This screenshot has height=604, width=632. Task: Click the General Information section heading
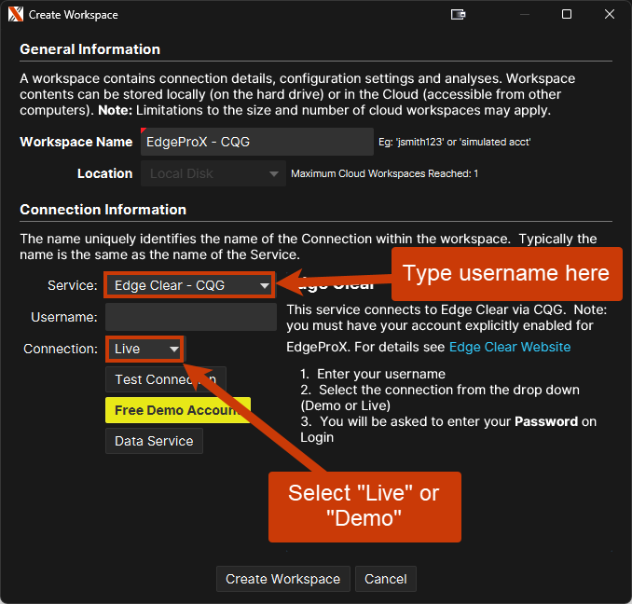coord(90,49)
